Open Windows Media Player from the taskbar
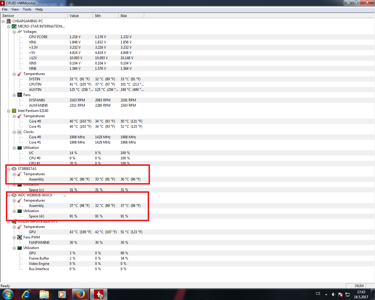 point(62,294)
